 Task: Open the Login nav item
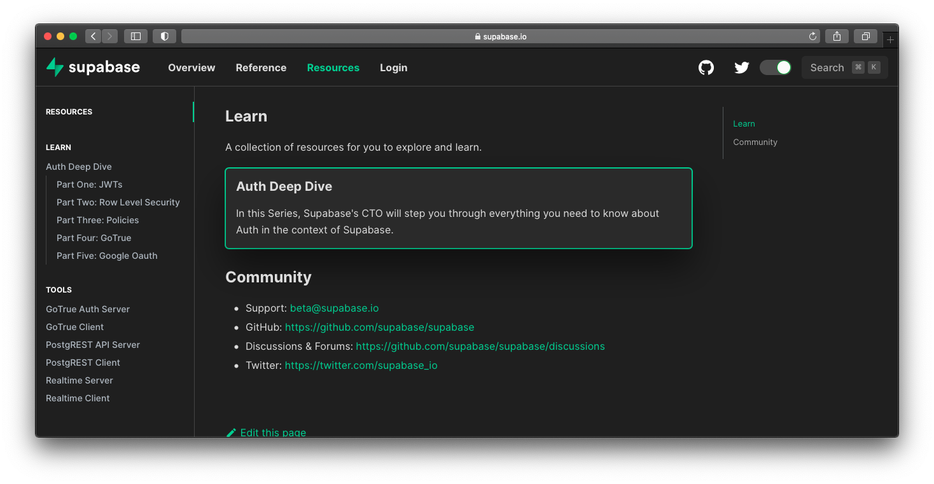click(x=393, y=67)
